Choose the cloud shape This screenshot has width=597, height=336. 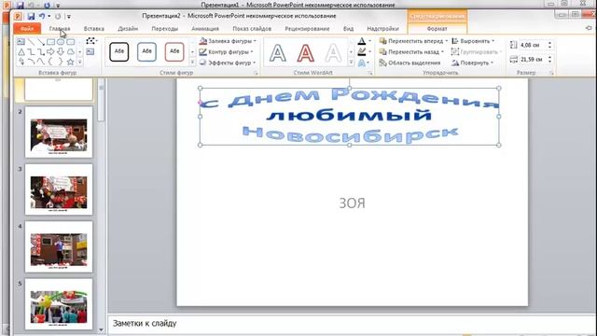pyautogui.click(x=71, y=52)
